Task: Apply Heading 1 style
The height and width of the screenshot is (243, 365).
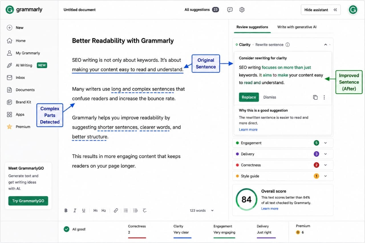Action: (95, 211)
